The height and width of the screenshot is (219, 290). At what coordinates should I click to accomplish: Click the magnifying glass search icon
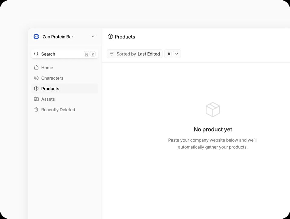[36, 54]
